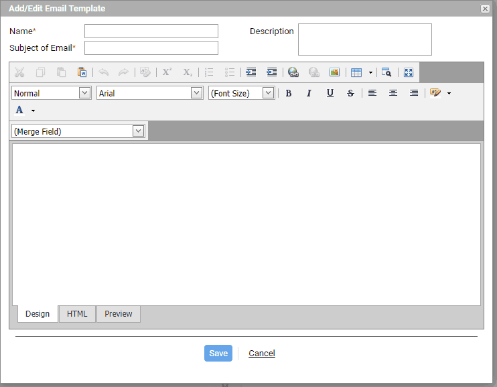The width and height of the screenshot is (497, 387).
Task: Switch to the HTML tab
Action: tap(77, 314)
